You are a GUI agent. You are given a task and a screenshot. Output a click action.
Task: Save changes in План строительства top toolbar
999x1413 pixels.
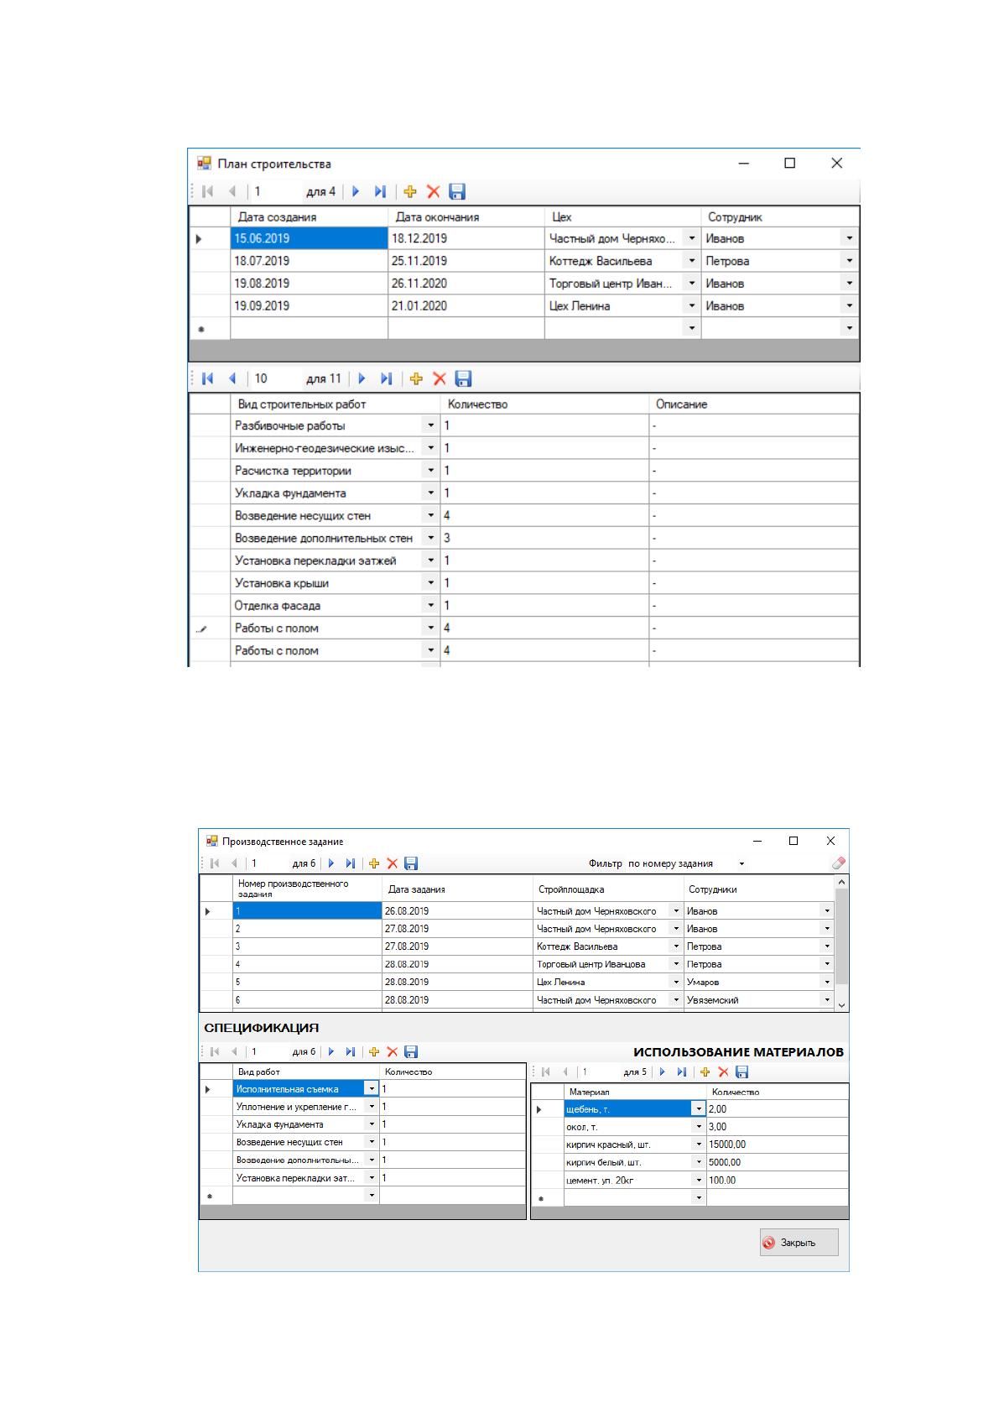click(x=457, y=192)
